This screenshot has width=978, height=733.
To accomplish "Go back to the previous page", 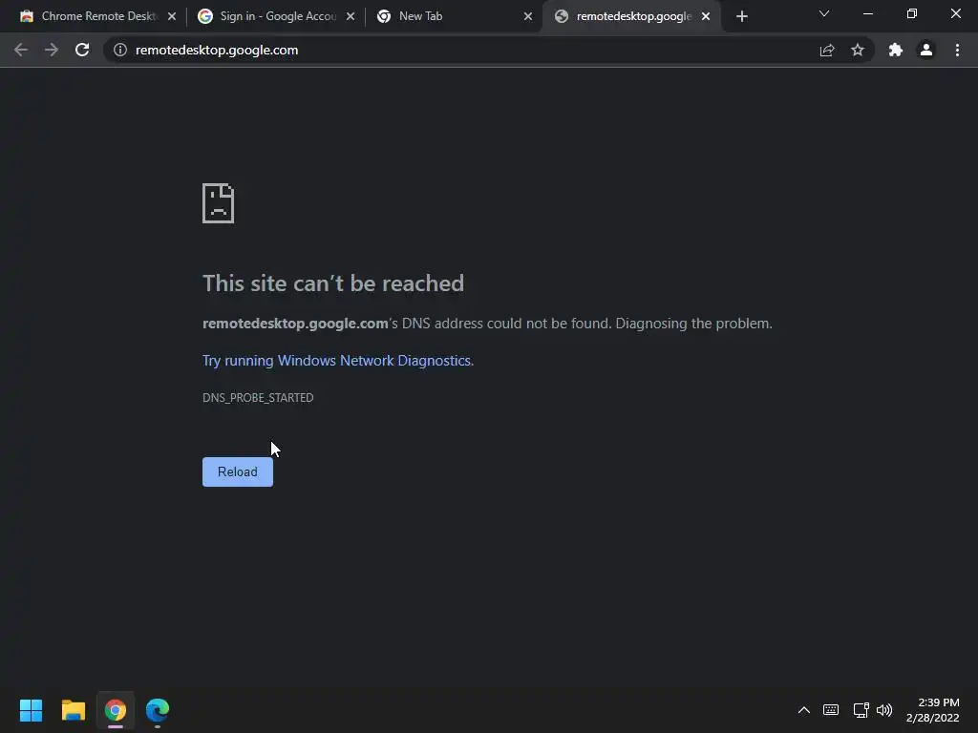I will [21, 50].
